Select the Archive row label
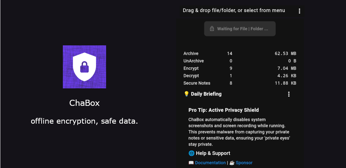The width and height of the screenshot is (346, 168). pos(191,53)
